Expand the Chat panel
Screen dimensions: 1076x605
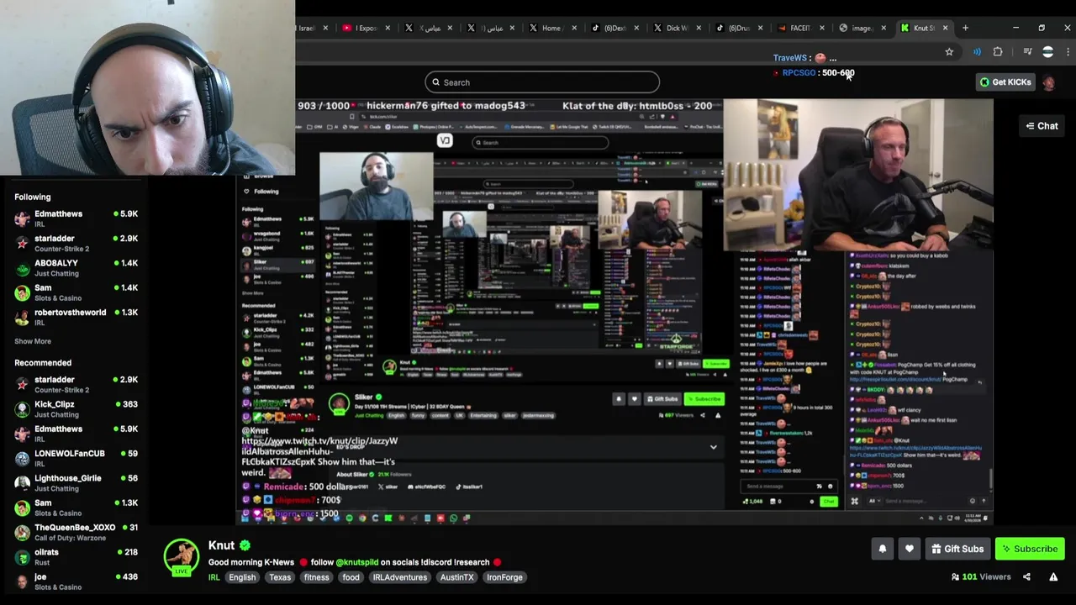pos(1042,126)
